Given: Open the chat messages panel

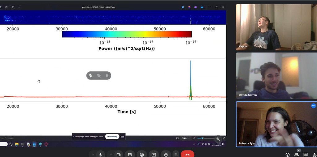Looking at the screenshot, I should [306, 155].
